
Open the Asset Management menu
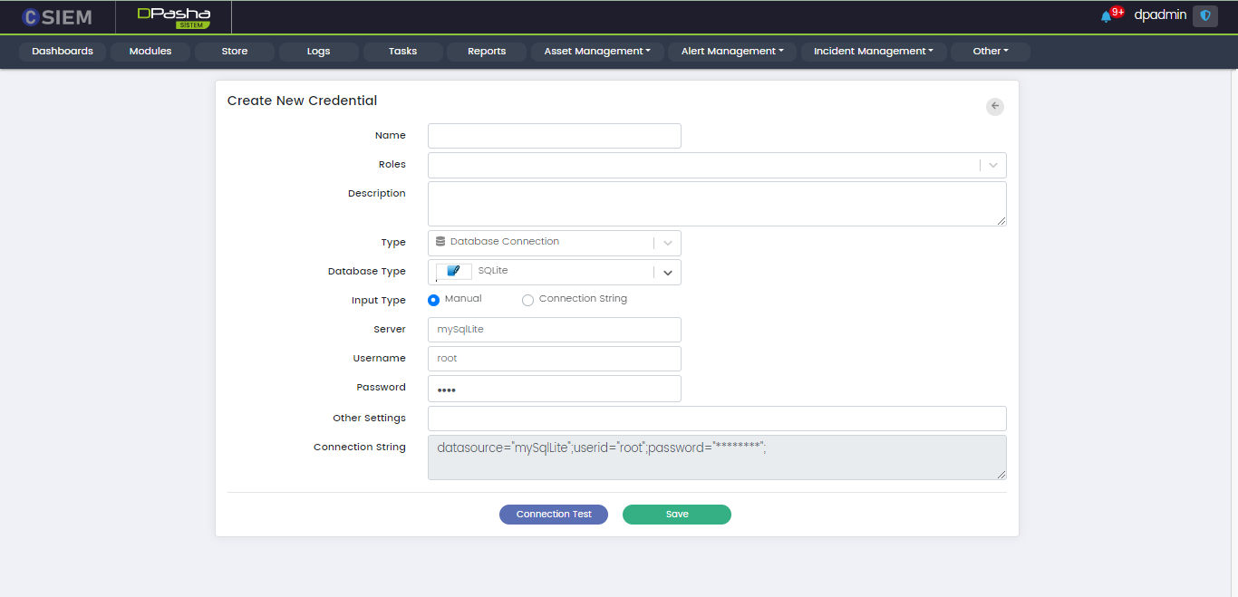597,52
